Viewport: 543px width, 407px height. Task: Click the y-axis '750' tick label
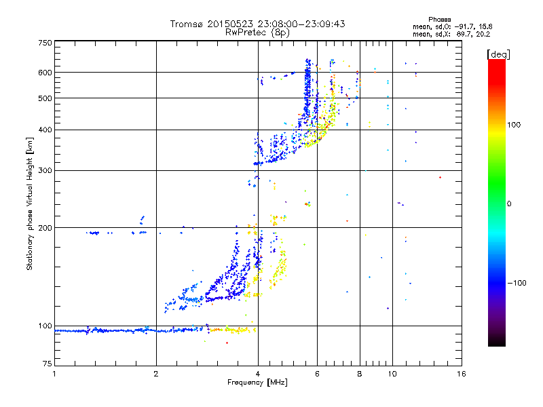pos(45,43)
